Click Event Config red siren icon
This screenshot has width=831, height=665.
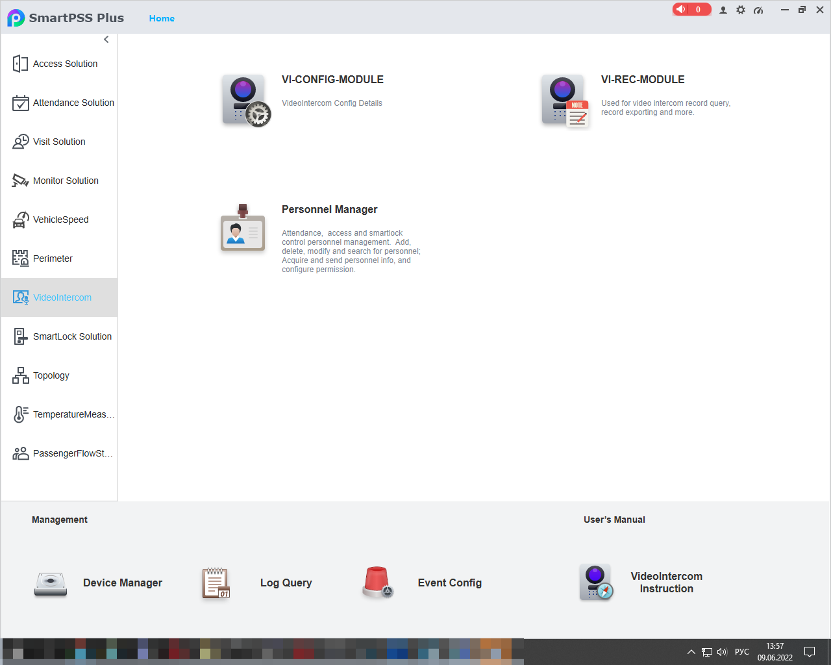click(377, 582)
